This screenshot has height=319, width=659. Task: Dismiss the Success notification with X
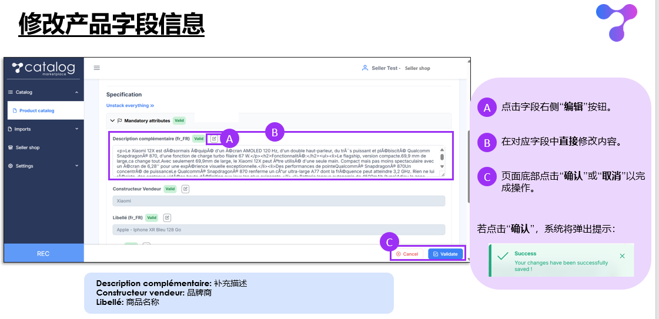coord(622,256)
